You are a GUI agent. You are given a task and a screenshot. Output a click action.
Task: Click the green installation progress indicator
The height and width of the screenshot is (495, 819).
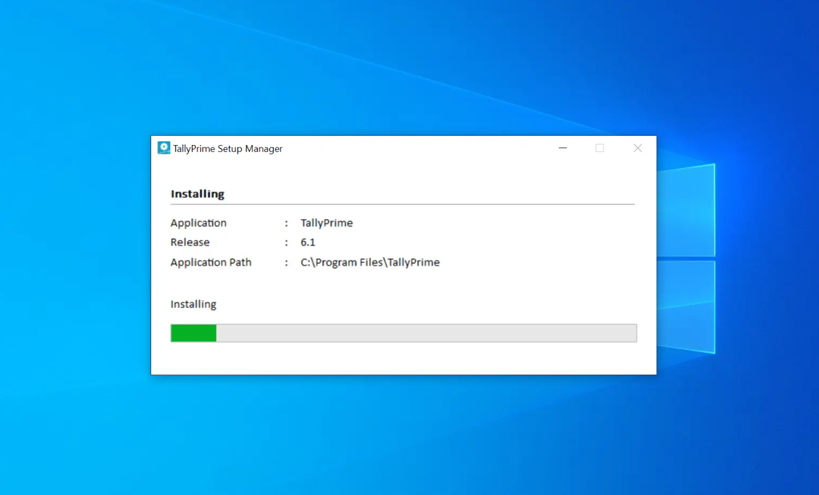[193, 333]
